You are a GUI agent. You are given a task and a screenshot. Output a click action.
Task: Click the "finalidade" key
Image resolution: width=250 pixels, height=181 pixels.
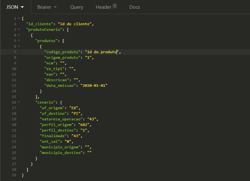pos(53,136)
